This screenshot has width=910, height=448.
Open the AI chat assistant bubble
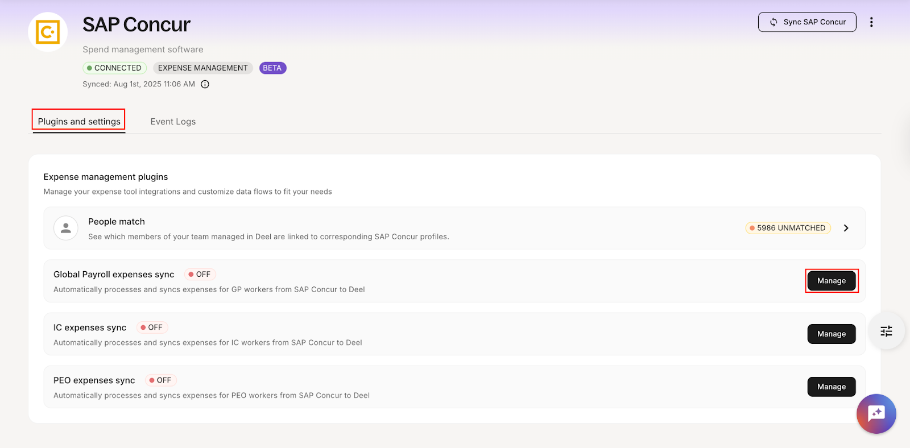(876, 413)
